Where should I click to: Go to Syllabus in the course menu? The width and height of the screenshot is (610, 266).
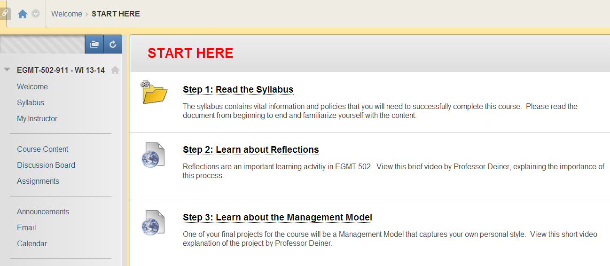pos(31,102)
